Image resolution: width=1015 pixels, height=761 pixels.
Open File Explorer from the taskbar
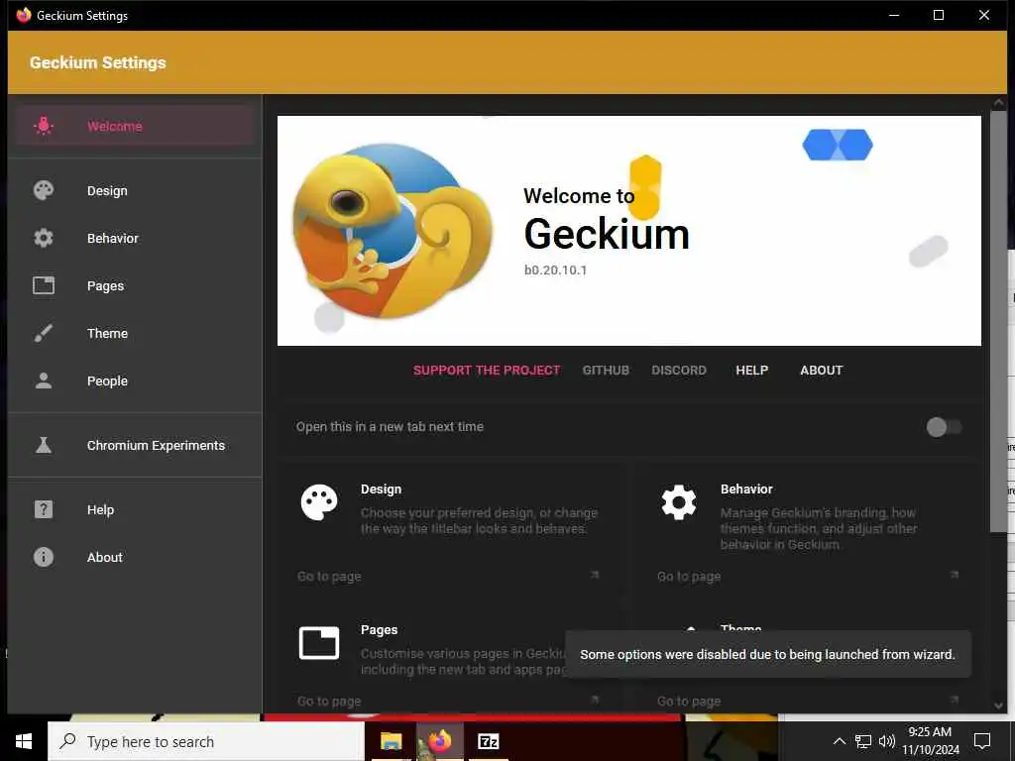coord(391,741)
